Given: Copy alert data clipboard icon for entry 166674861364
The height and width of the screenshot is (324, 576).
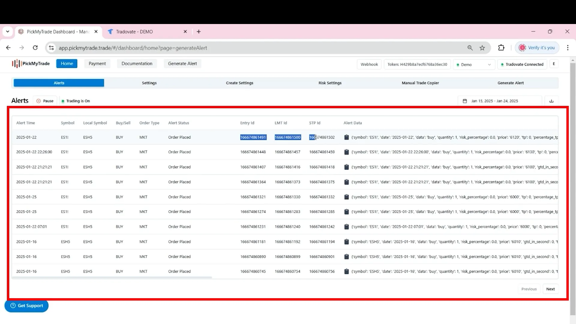Looking at the screenshot, I should tap(346, 182).
